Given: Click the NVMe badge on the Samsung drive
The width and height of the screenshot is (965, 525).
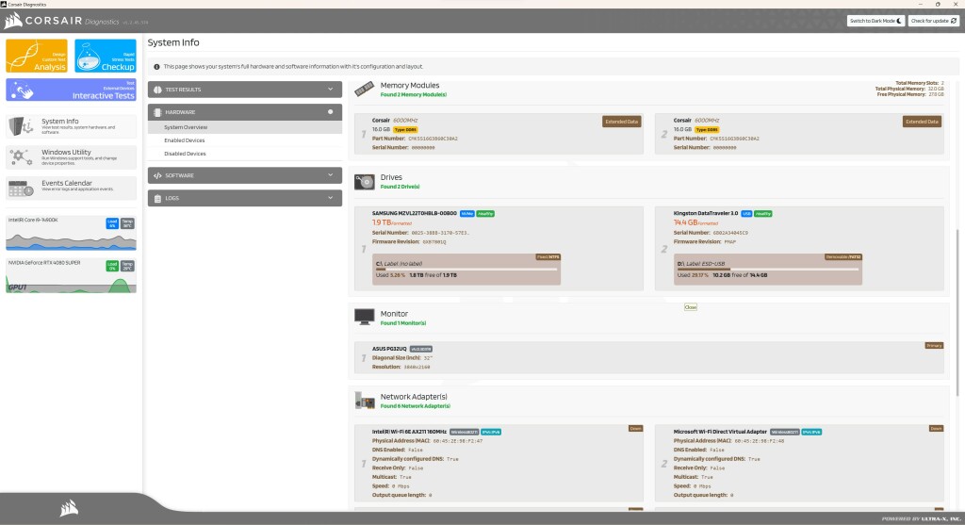Looking at the screenshot, I should (x=467, y=214).
